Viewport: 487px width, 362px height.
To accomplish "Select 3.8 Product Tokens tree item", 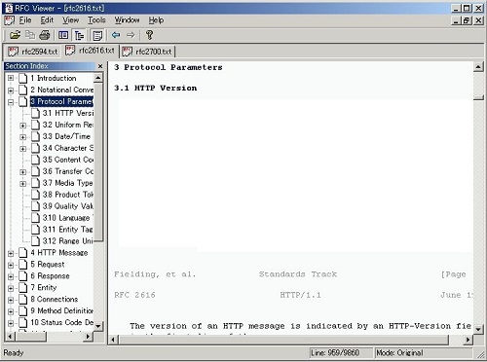I will click(x=68, y=195).
